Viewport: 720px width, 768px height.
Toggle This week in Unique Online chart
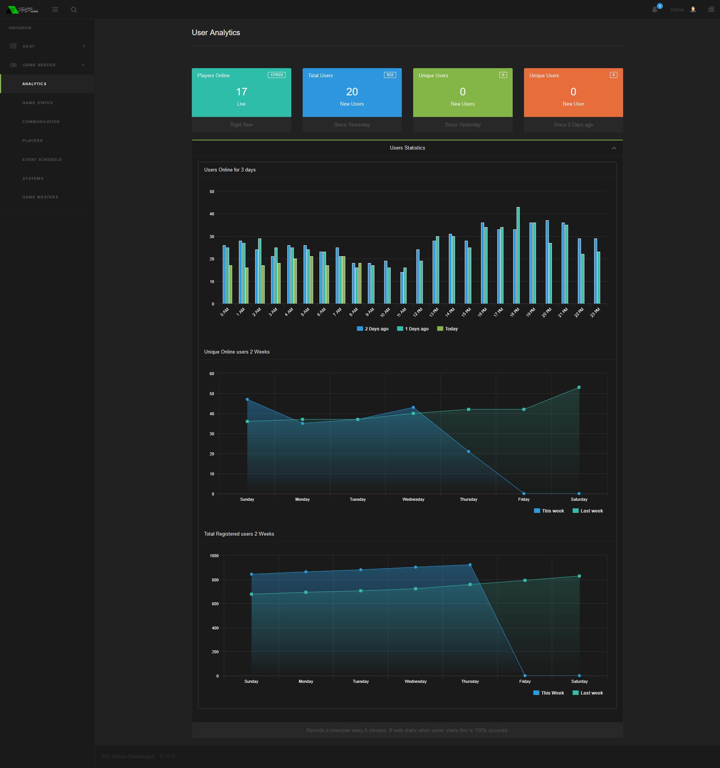[549, 511]
